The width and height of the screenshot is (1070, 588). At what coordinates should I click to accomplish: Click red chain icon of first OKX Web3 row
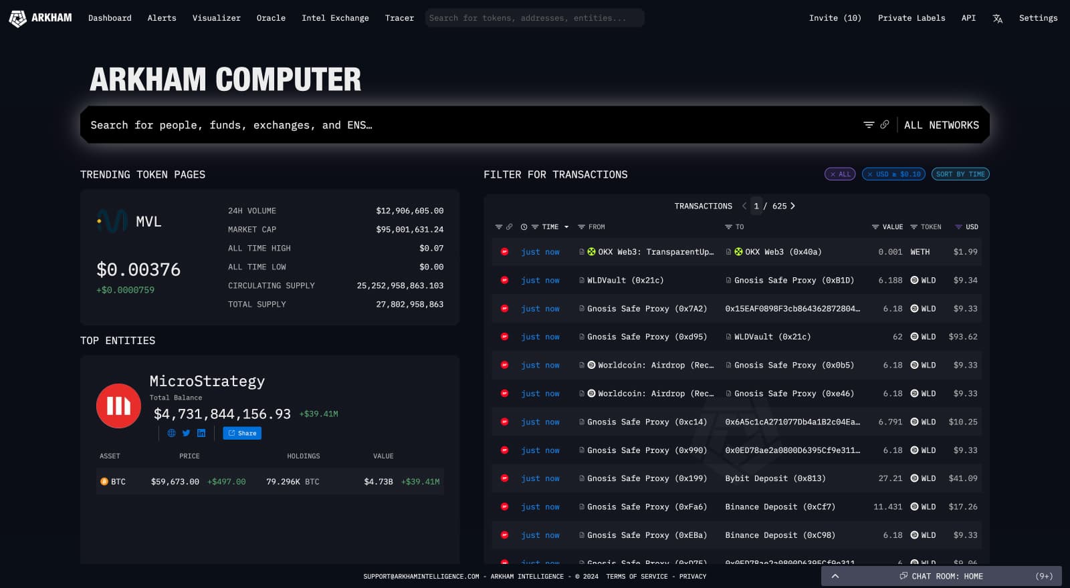point(505,252)
